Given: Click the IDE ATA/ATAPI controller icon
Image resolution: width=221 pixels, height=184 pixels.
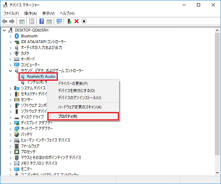Looking at the screenshot, I should click(16, 42).
